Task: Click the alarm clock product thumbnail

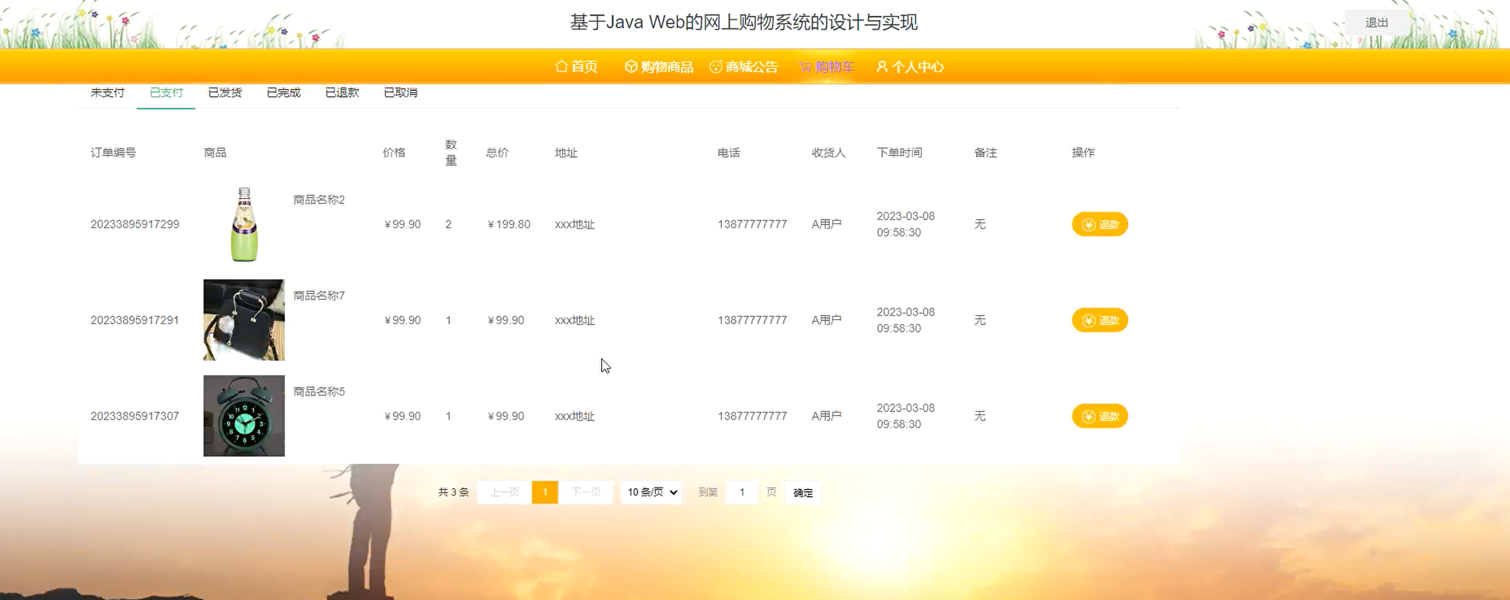Action: click(x=244, y=416)
